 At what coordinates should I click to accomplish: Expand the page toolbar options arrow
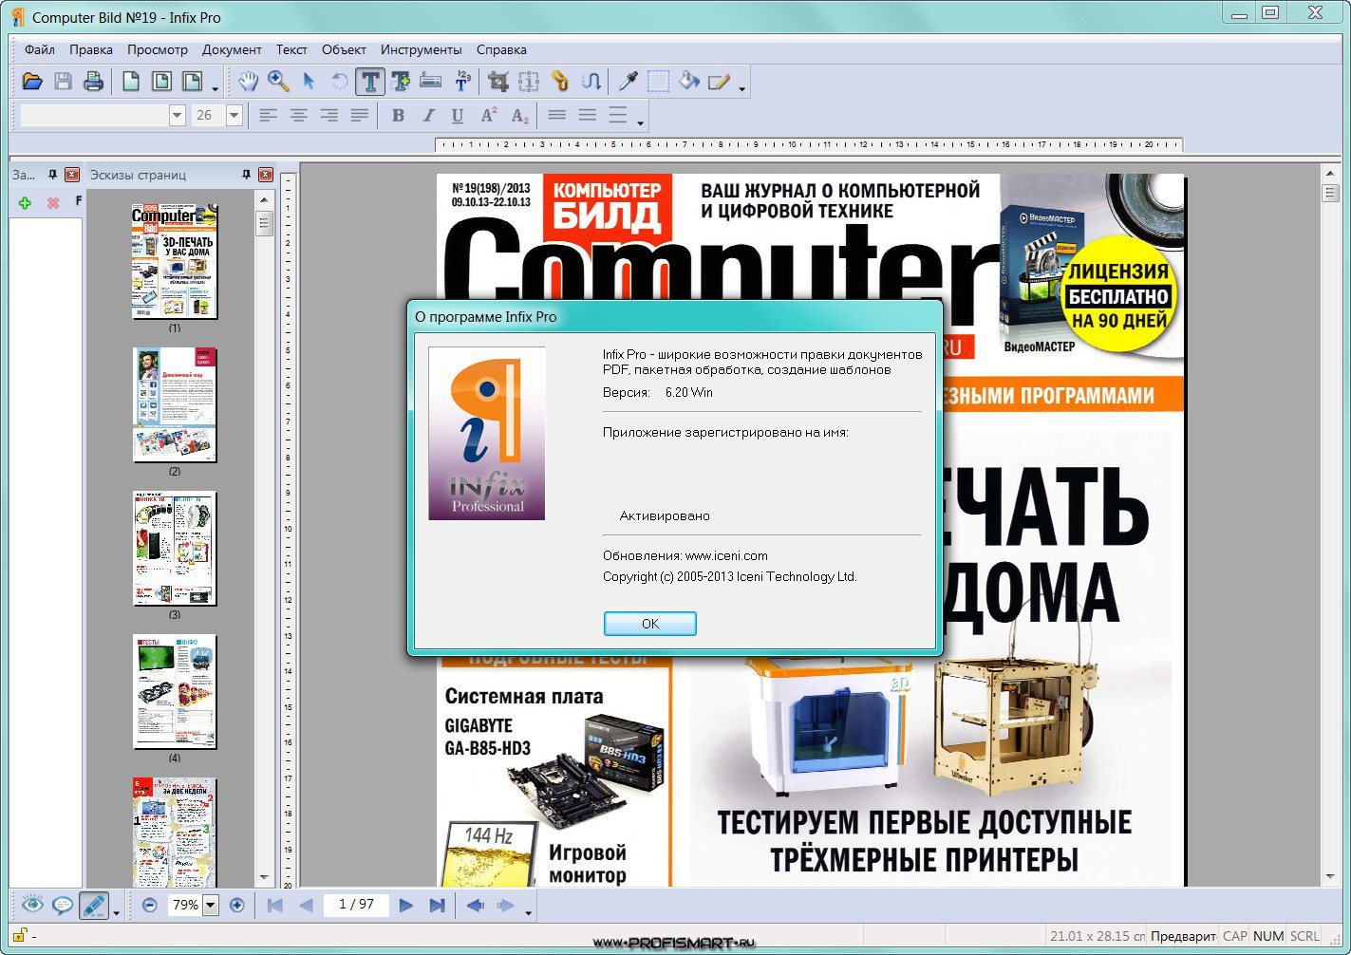click(216, 89)
